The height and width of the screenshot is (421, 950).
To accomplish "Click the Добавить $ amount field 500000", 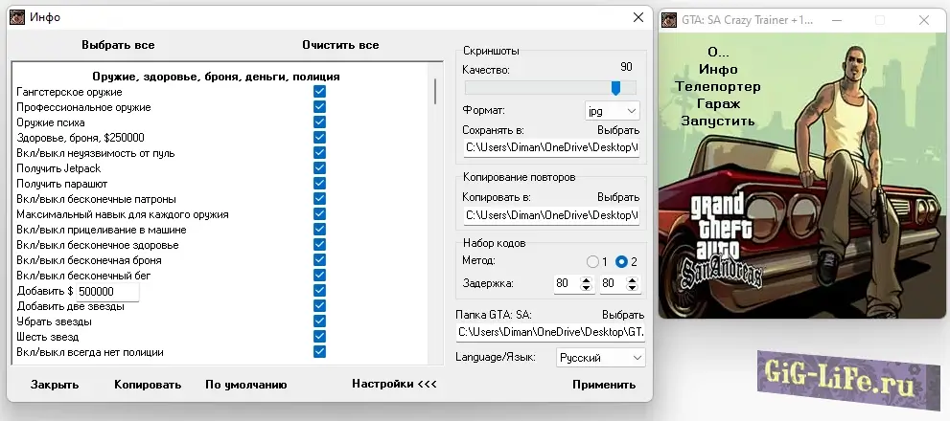I will (106, 292).
